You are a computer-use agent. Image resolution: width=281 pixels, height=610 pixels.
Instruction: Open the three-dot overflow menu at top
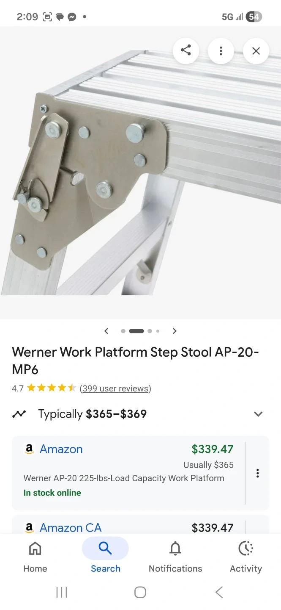221,51
